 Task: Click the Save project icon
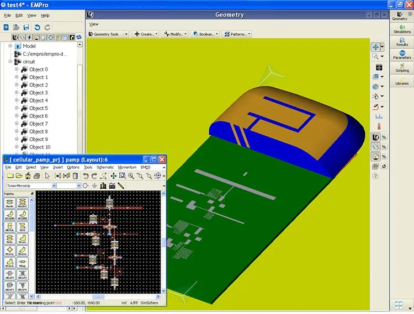pos(26,27)
